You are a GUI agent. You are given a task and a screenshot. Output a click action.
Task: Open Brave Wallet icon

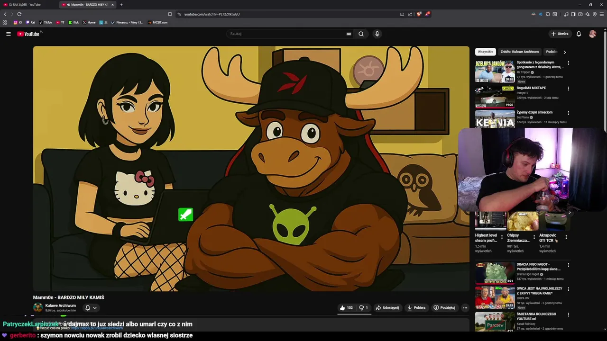[580, 14]
